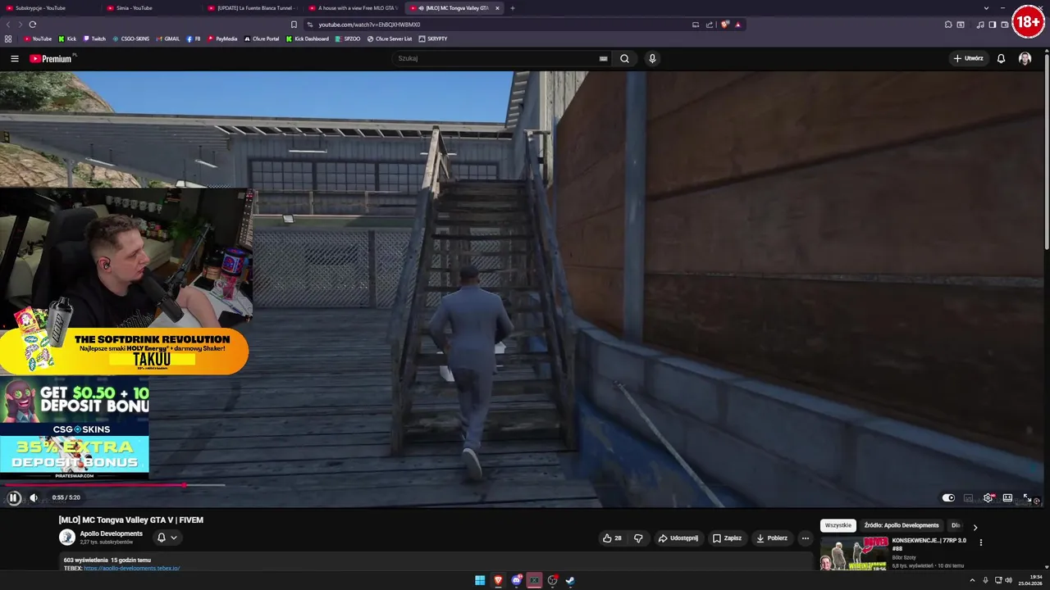Open the YouTube hamburger guide menu
The image size is (1050, 590).
pos(15,58)
